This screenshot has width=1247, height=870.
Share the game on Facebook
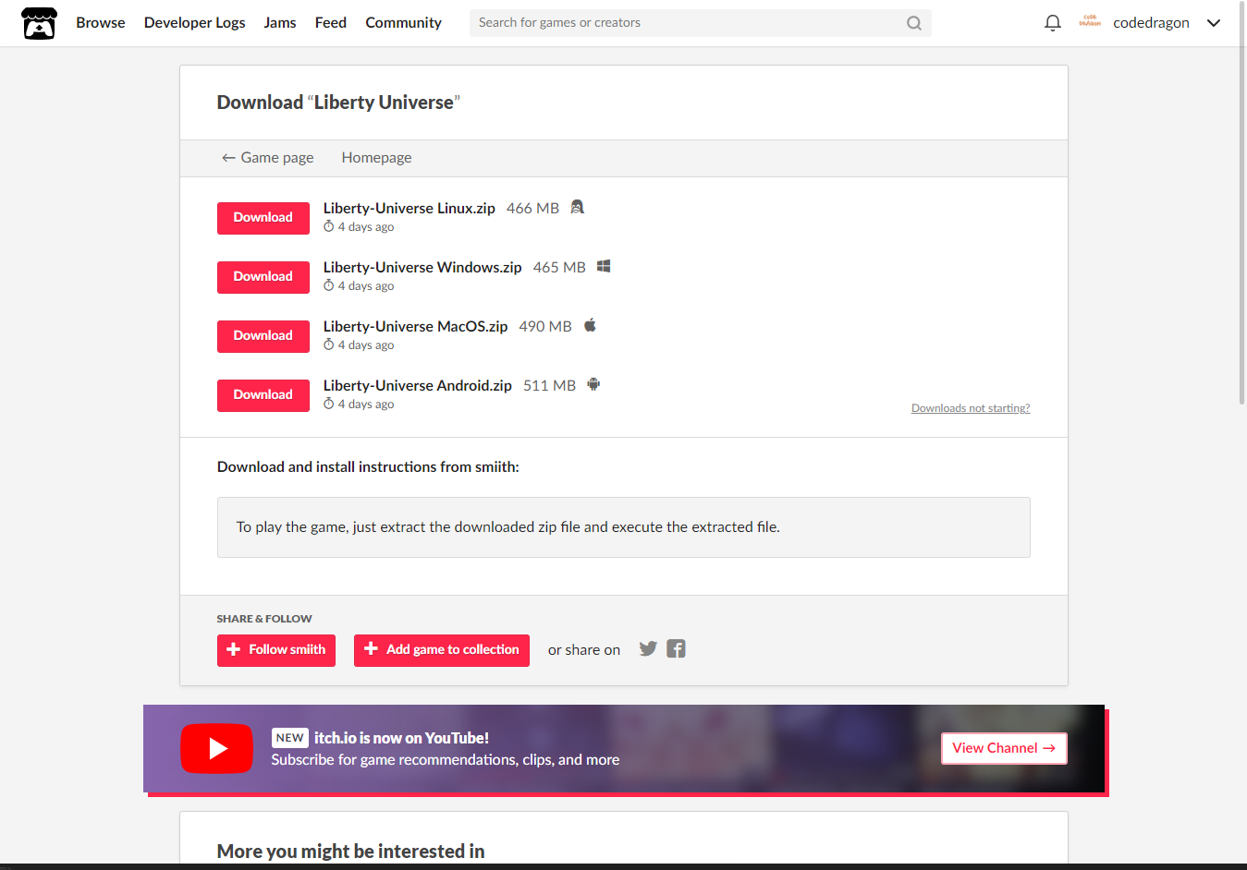[677, 649]
